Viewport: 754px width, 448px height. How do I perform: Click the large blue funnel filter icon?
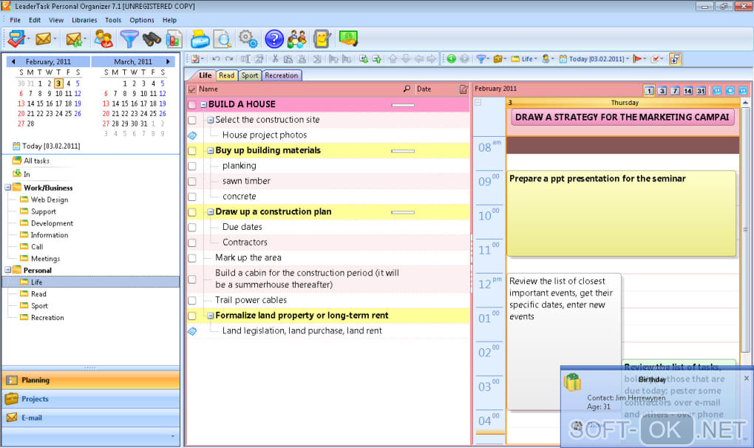[129, 39]
